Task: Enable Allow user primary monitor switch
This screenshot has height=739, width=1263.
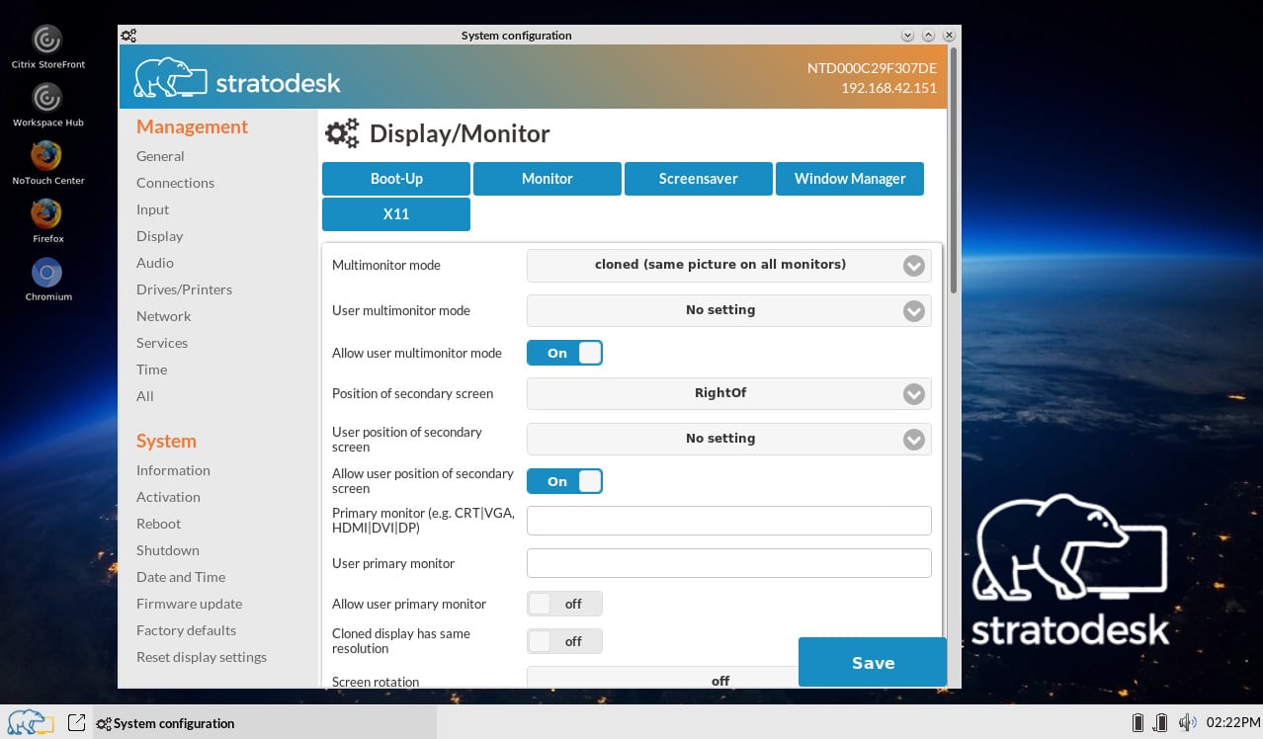Action: (x=564, y=604)
